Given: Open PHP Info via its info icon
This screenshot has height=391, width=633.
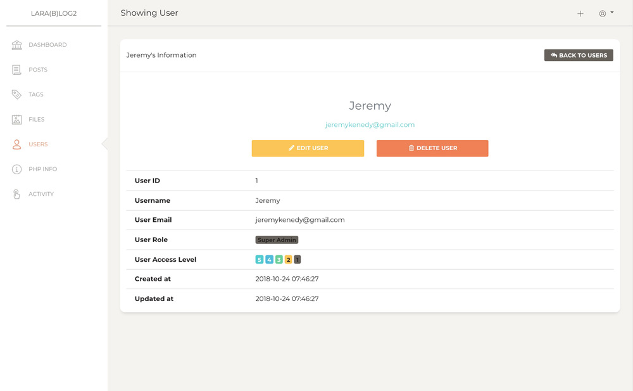Looking at the screenshot, I should click(16, 169).
